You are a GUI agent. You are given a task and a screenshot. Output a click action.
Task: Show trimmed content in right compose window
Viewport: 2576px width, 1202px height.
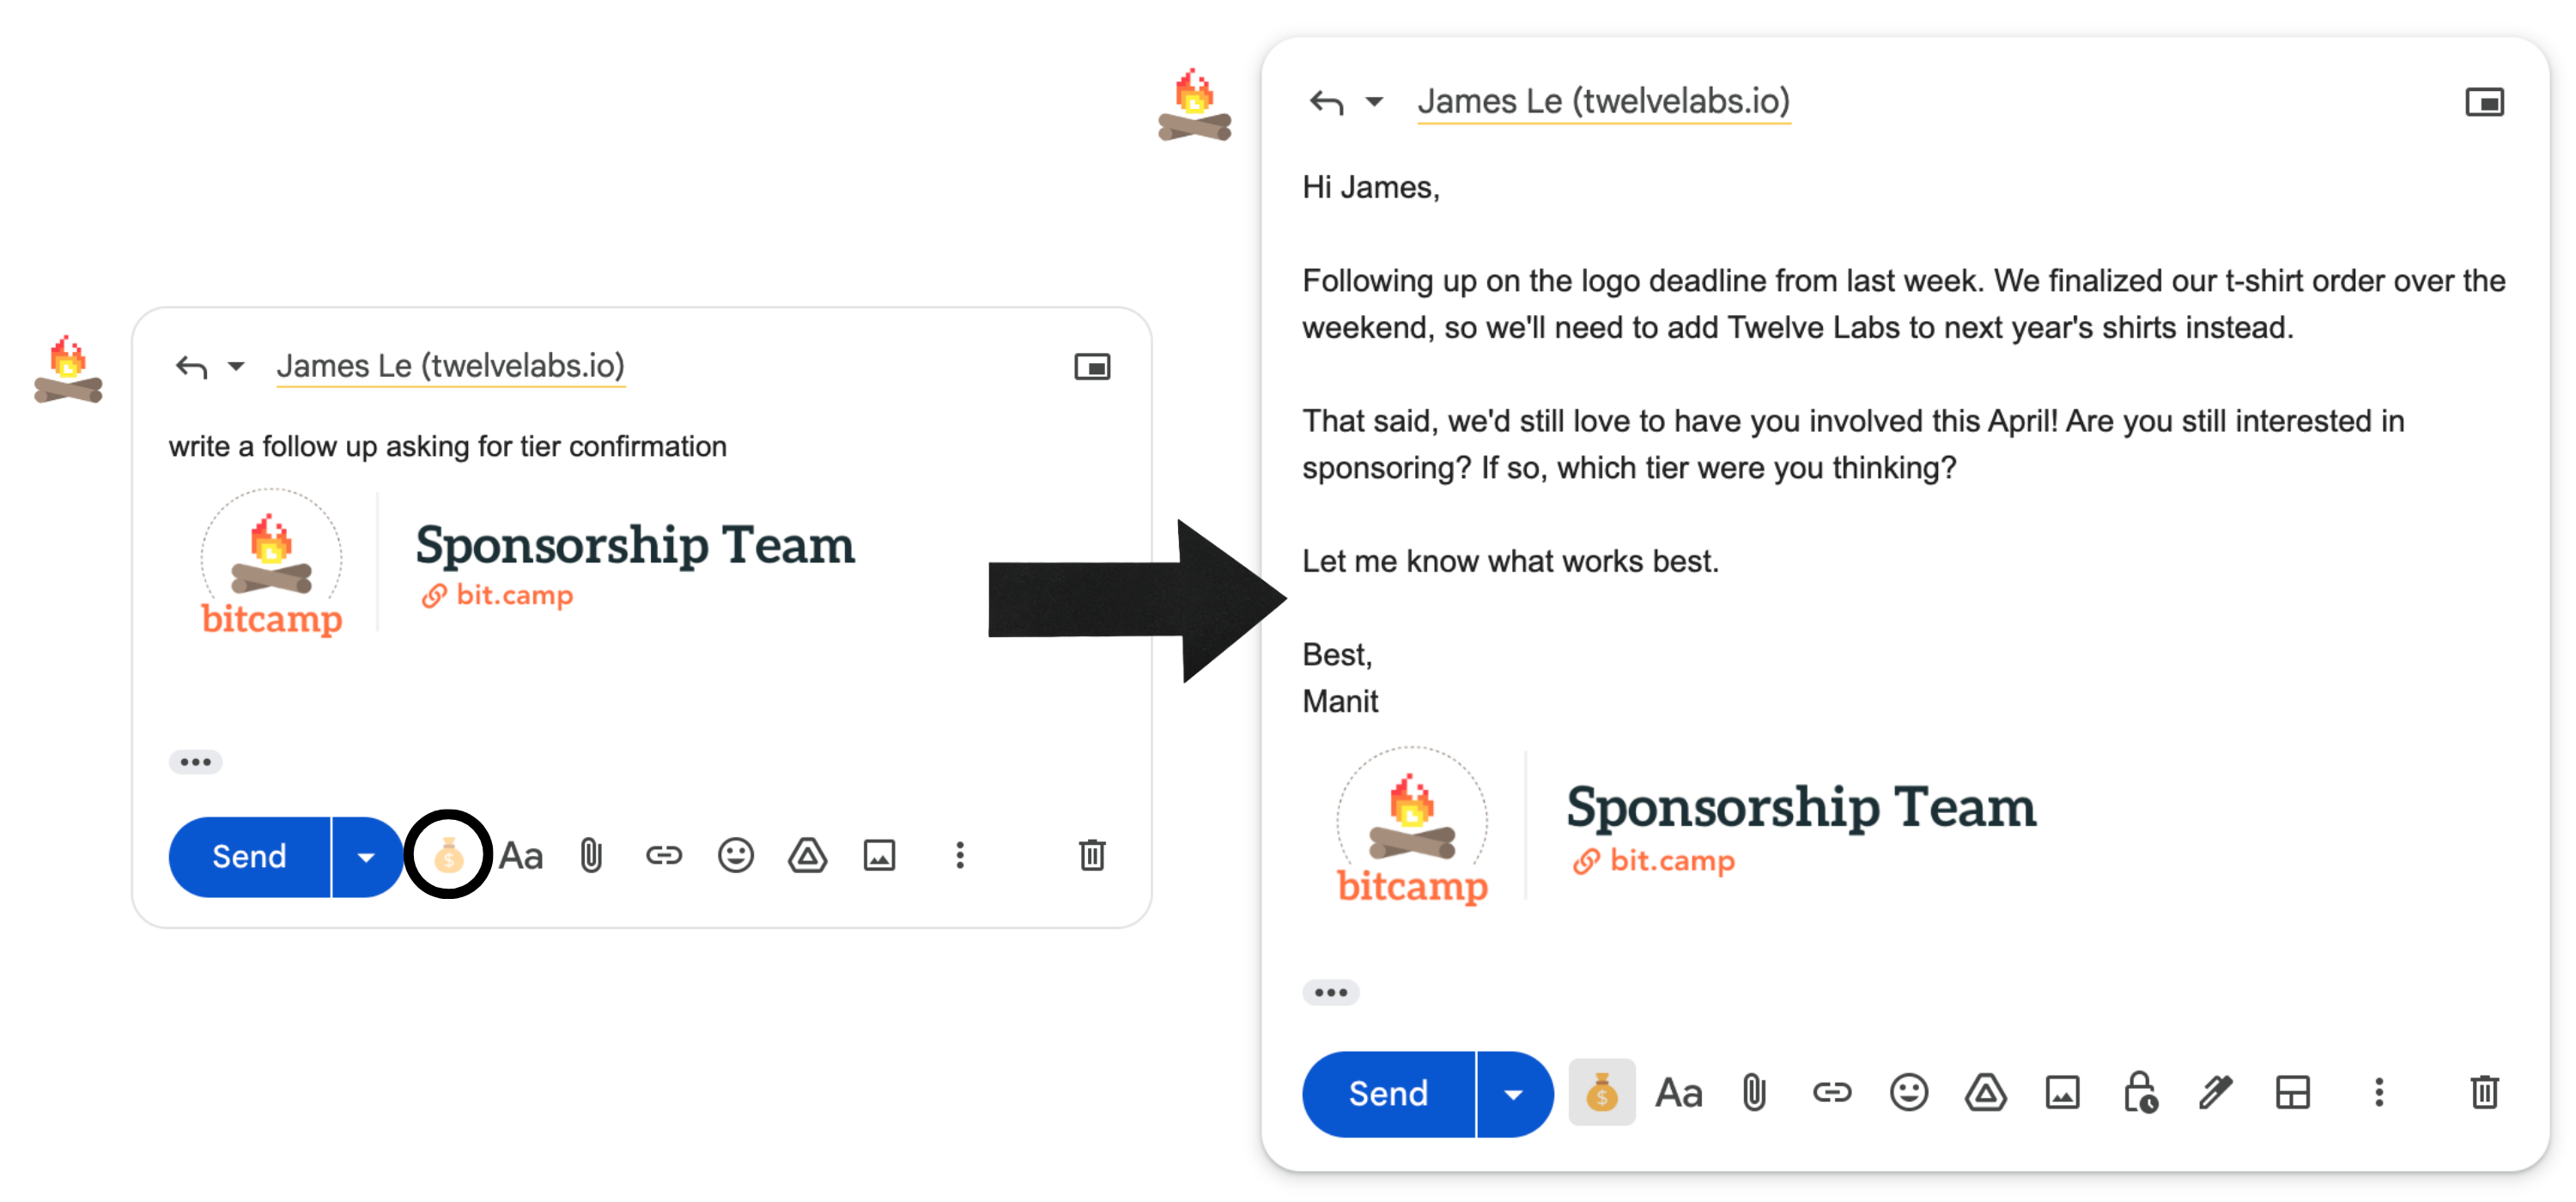(1330, 993)
